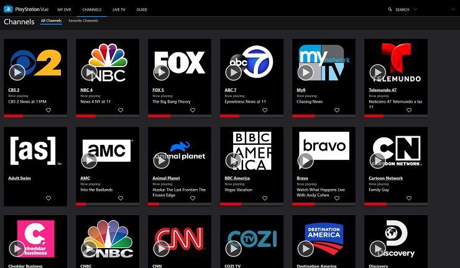Start playback of FOX 5
This screenshot has width=460, height=268.
point(161,72)
